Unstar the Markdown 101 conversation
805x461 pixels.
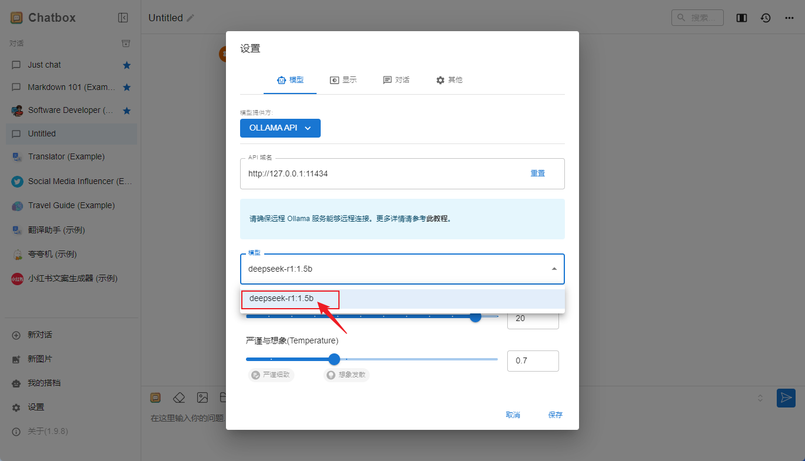[x=127, y=88]
